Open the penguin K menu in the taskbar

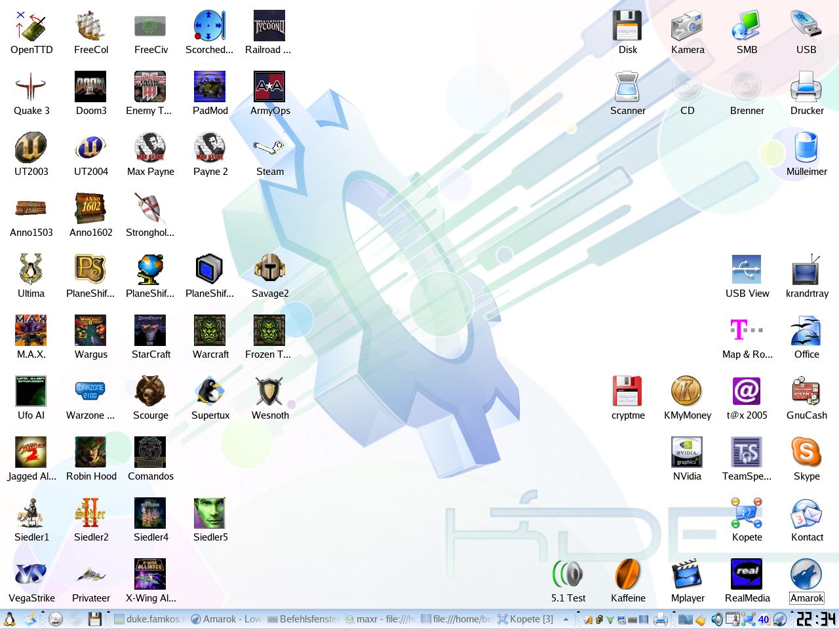point(9,619)
